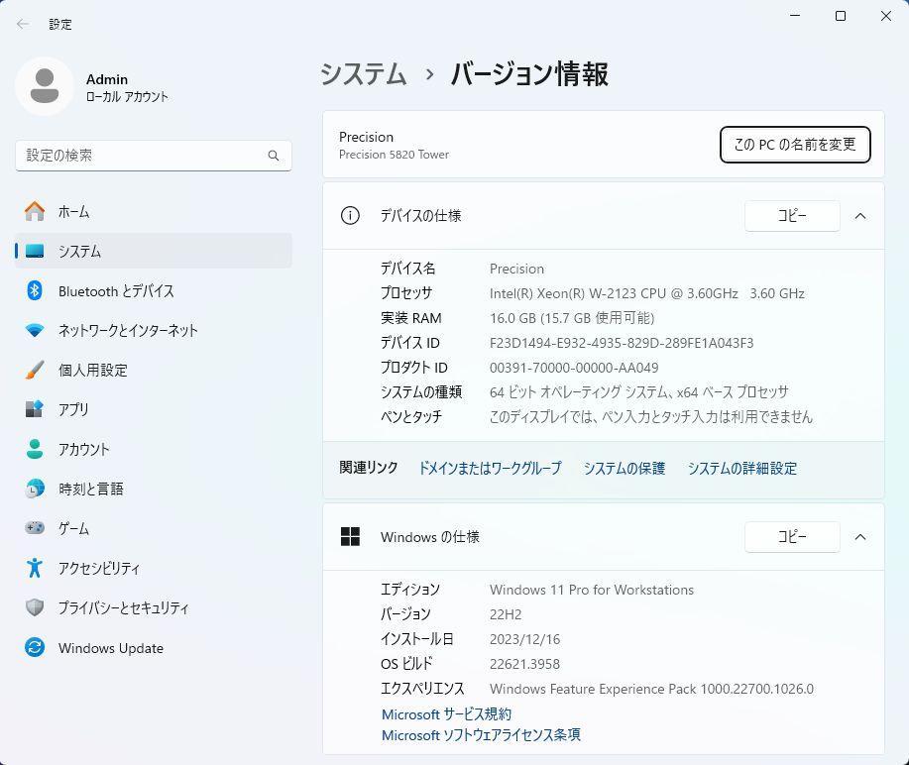Click the プライバシーとセキュリティ shield icon

click(x=35, y=607)
